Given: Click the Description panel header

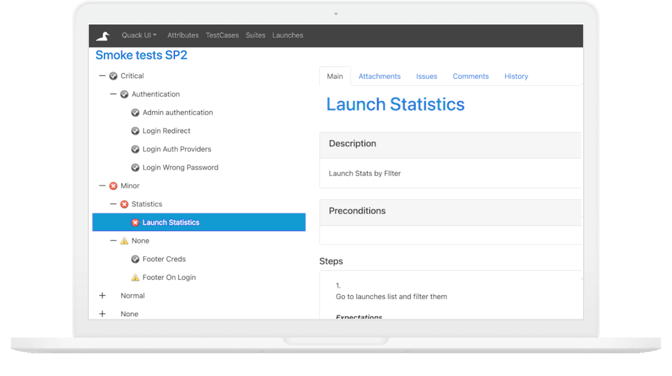Looking at the screenshot, I should point(451,145).
